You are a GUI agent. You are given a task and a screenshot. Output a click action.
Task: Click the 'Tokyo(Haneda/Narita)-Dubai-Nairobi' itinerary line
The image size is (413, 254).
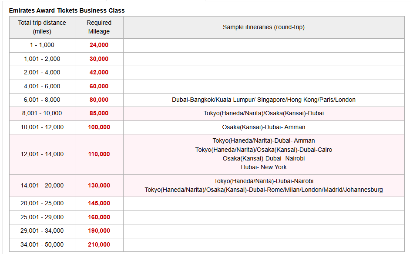click(x=264, y=181)
